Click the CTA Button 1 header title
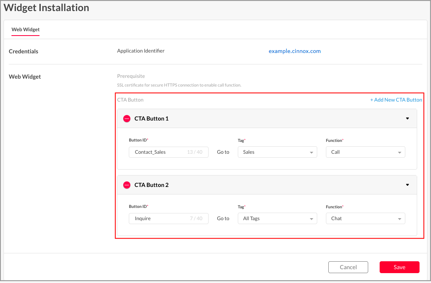This screenshot has width=431, height=283. point(151,119)
